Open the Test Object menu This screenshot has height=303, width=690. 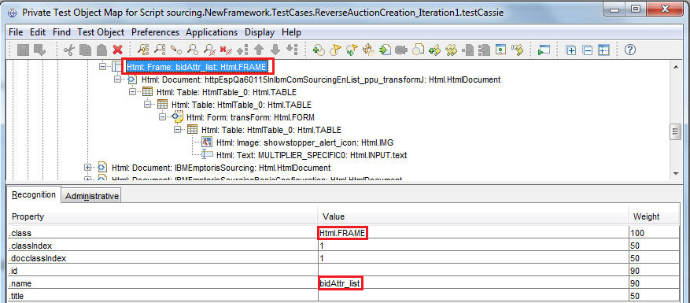click(101, 32)
